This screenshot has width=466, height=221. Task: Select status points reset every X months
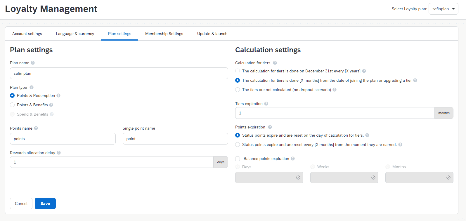[238, 145]
